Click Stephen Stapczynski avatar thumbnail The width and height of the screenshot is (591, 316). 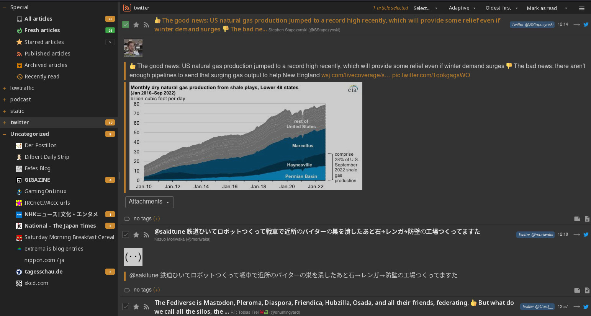133,48
